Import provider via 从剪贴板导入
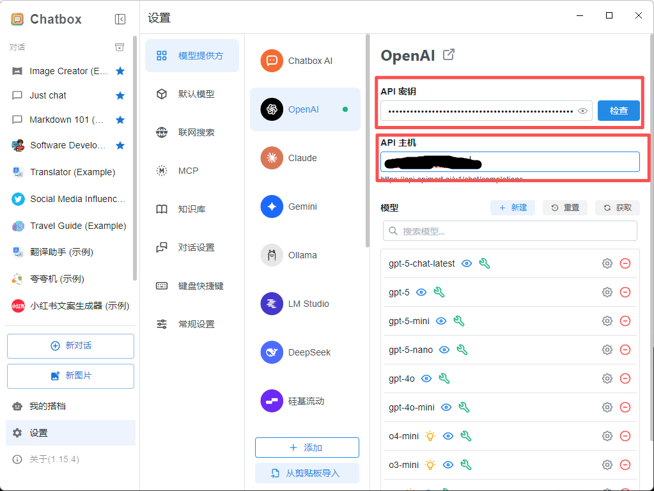This screenshot has width=654, height=491. 307,473
